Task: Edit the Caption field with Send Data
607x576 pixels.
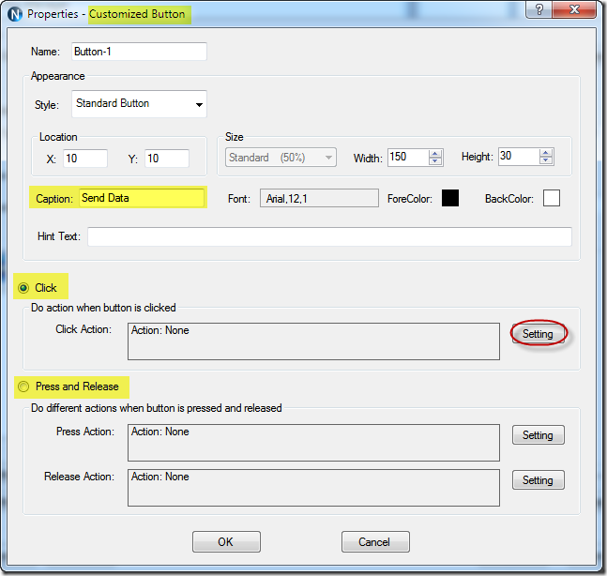Action: [x=142, y=198]
